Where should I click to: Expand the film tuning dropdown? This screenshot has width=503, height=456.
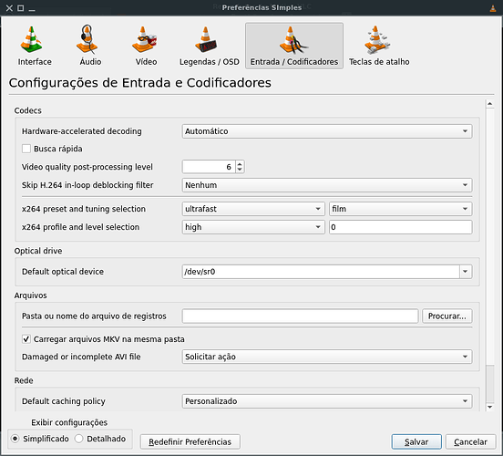pos(400,209)
